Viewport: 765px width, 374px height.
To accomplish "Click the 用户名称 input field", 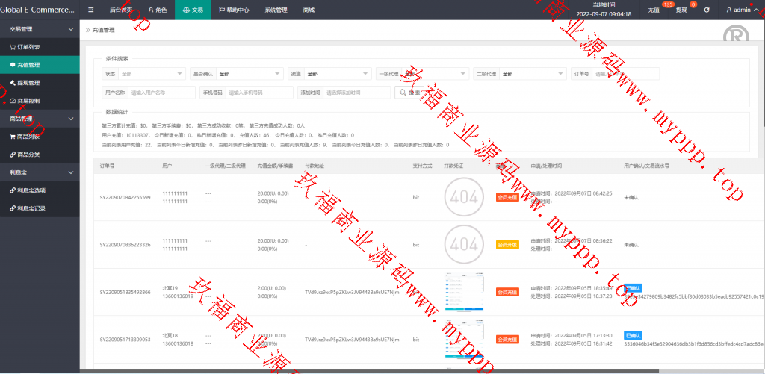I will click(x=161, y=93).
